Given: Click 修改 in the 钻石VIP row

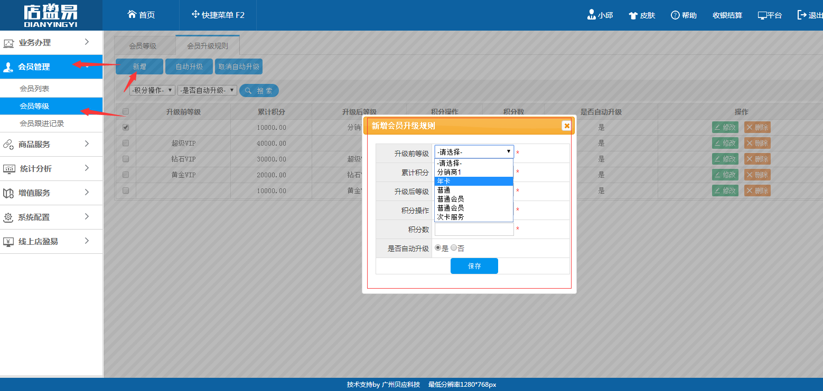Looking at the screenshot, I should pos(725,159).
